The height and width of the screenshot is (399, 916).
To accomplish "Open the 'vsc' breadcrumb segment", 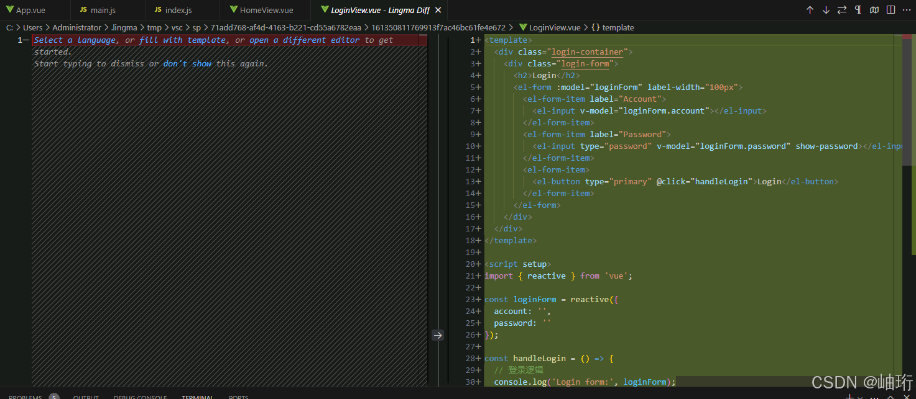I will [x=177, y=27].
